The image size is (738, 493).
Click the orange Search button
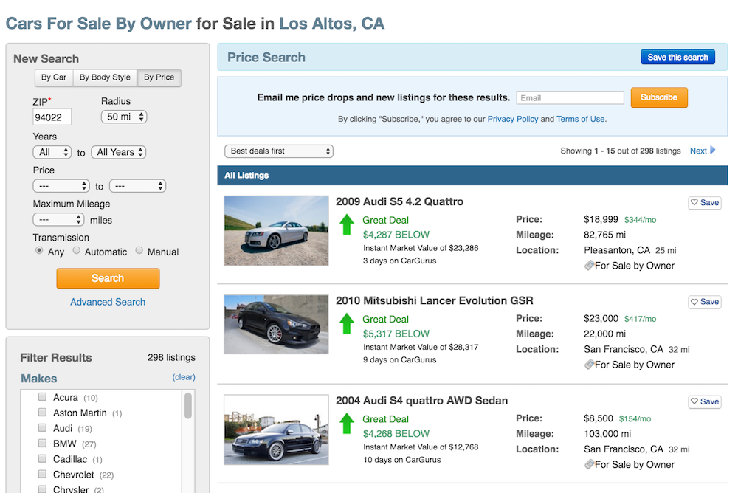108,278
